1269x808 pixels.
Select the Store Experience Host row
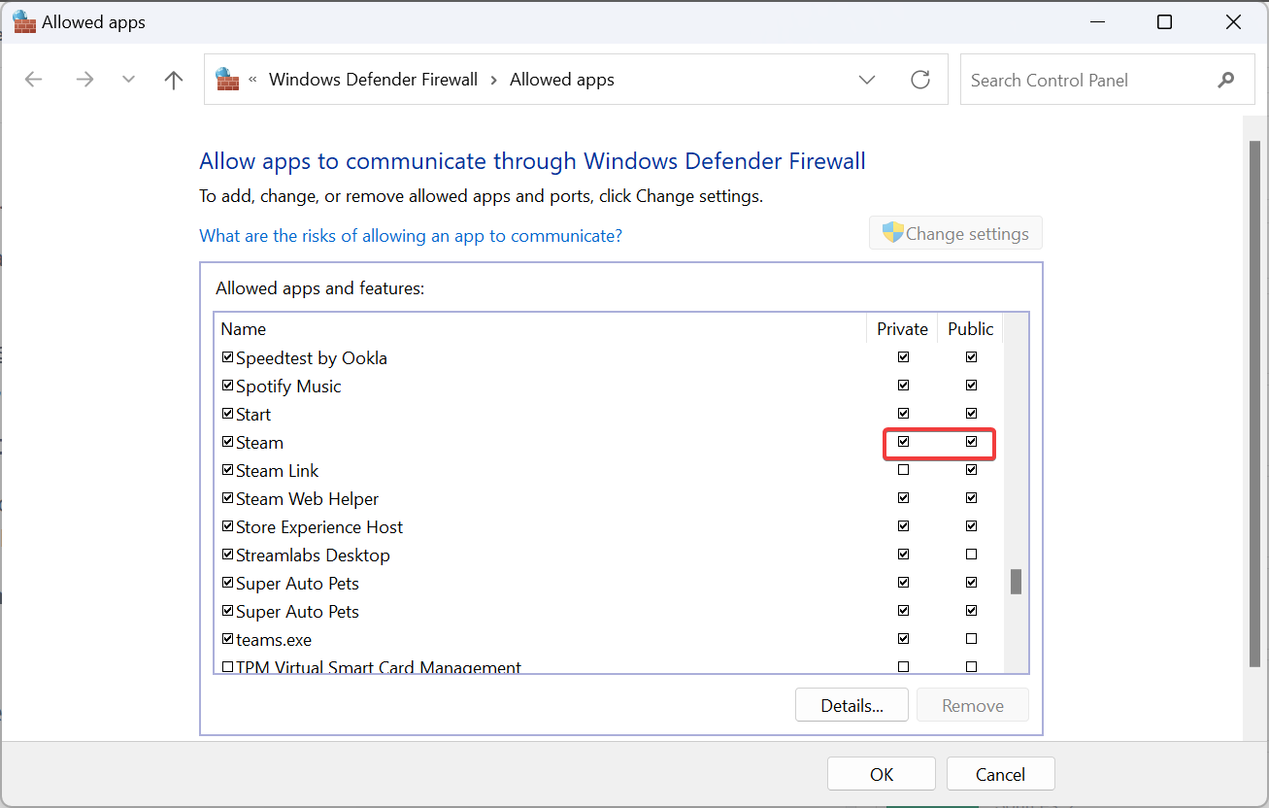pyautogui.click(x=319, y=527)
